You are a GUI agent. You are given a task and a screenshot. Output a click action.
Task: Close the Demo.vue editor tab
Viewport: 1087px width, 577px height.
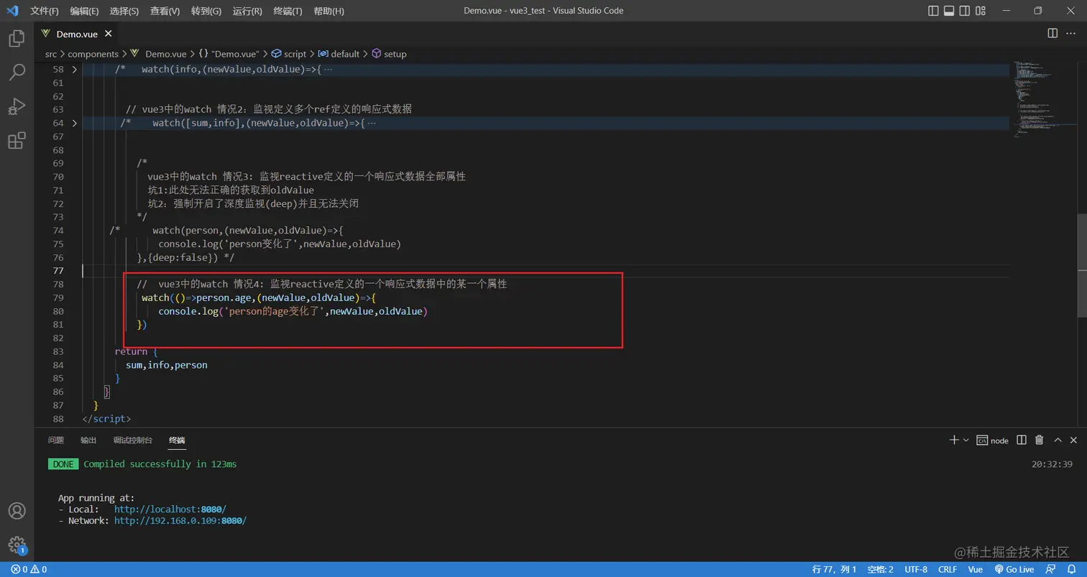109,34
